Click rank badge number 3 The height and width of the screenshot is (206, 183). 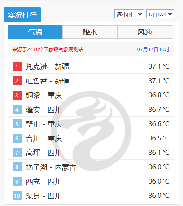17,95
